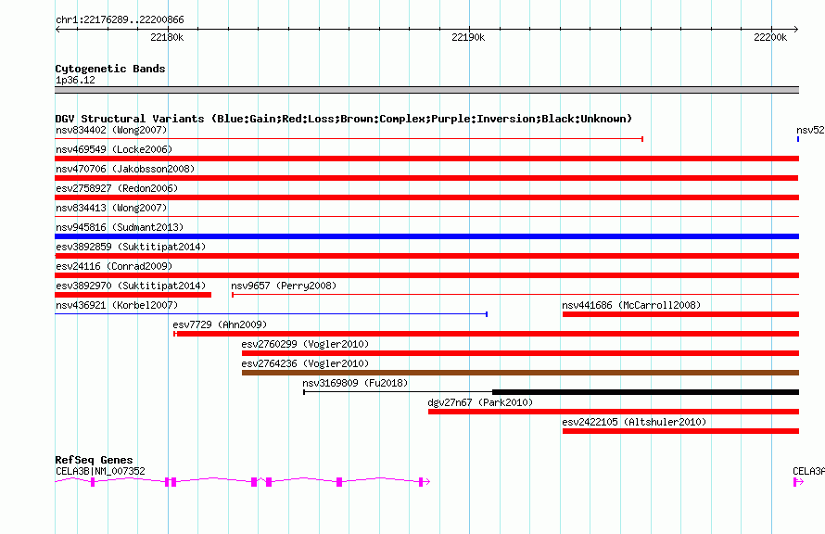Select the nsv9657 thin red line
This screenshot has height=534, width=825.
tap(515, 295)
